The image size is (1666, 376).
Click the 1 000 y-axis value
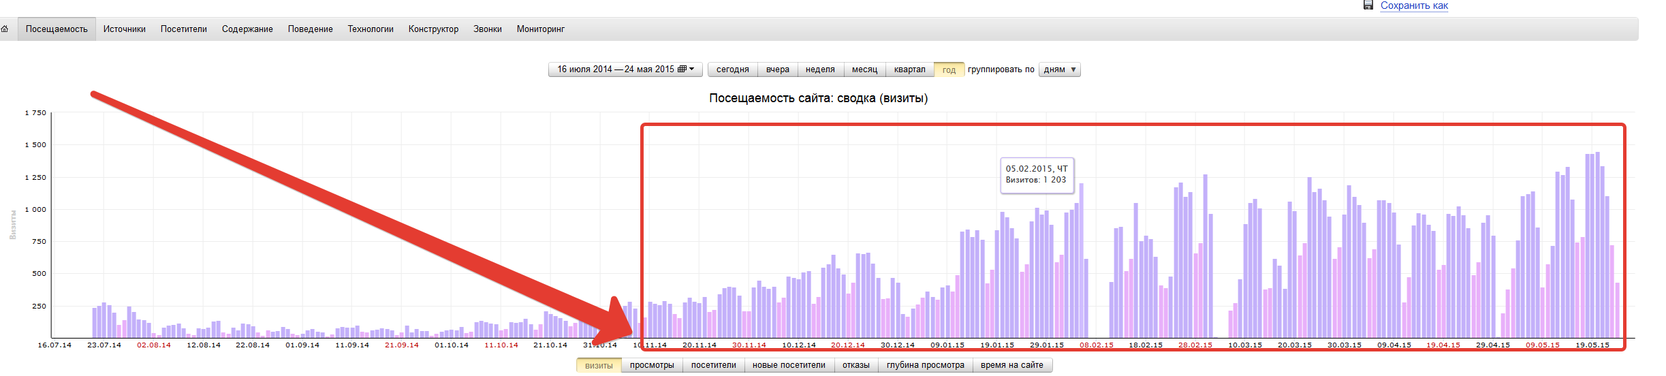(35, 209)
